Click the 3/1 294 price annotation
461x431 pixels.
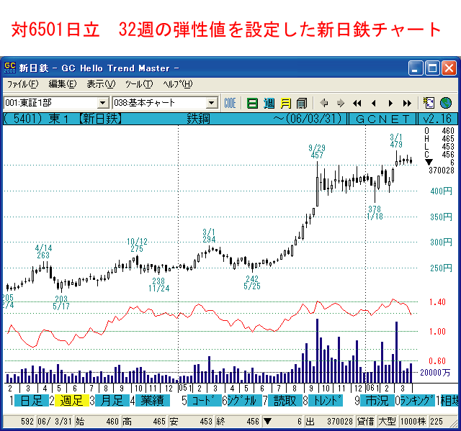209,236
